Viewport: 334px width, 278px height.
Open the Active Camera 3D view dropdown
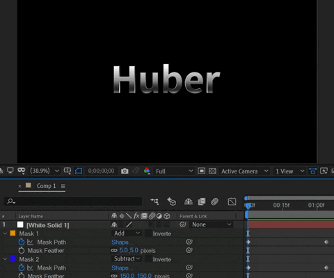[244, 171]
